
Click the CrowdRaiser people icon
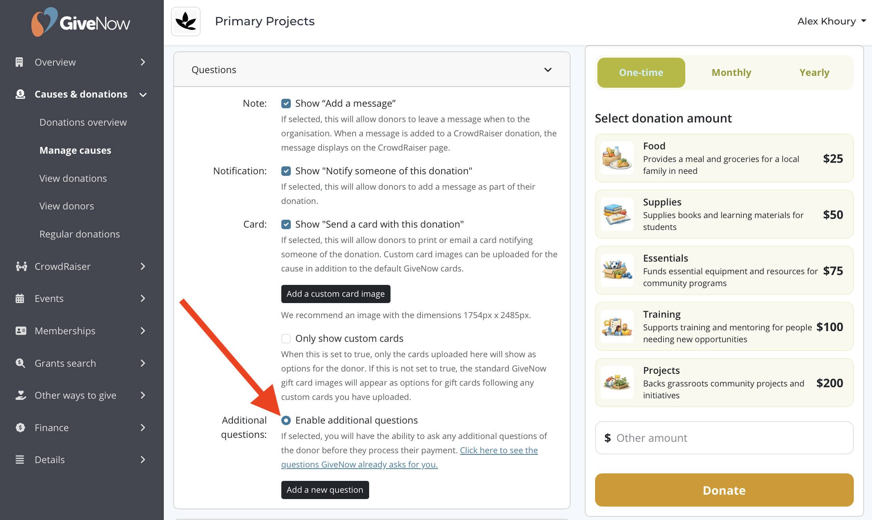pos(21,266)
